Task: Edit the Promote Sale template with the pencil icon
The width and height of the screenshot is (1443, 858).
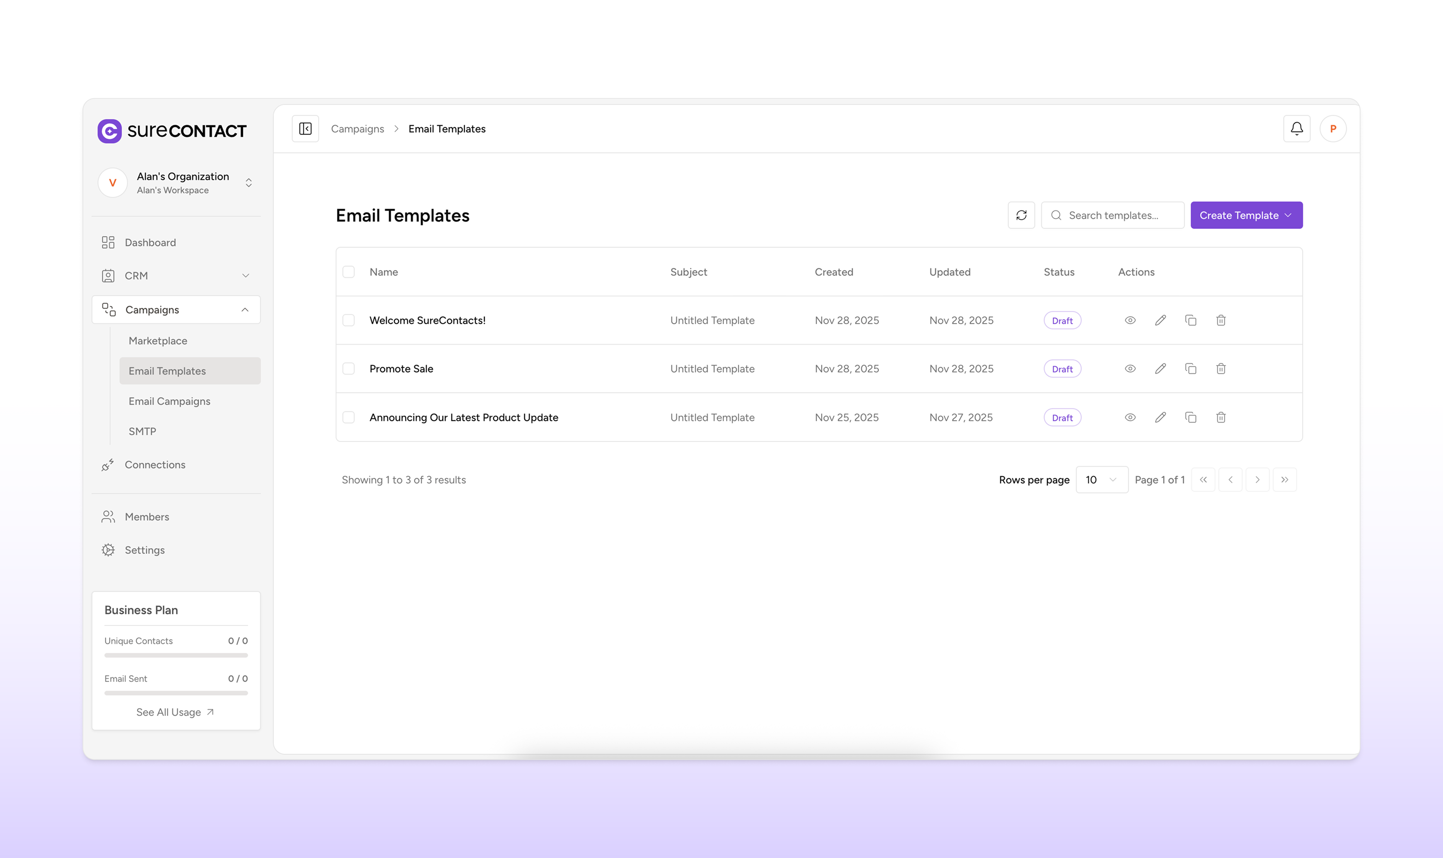Action: tap(1160, 368)
